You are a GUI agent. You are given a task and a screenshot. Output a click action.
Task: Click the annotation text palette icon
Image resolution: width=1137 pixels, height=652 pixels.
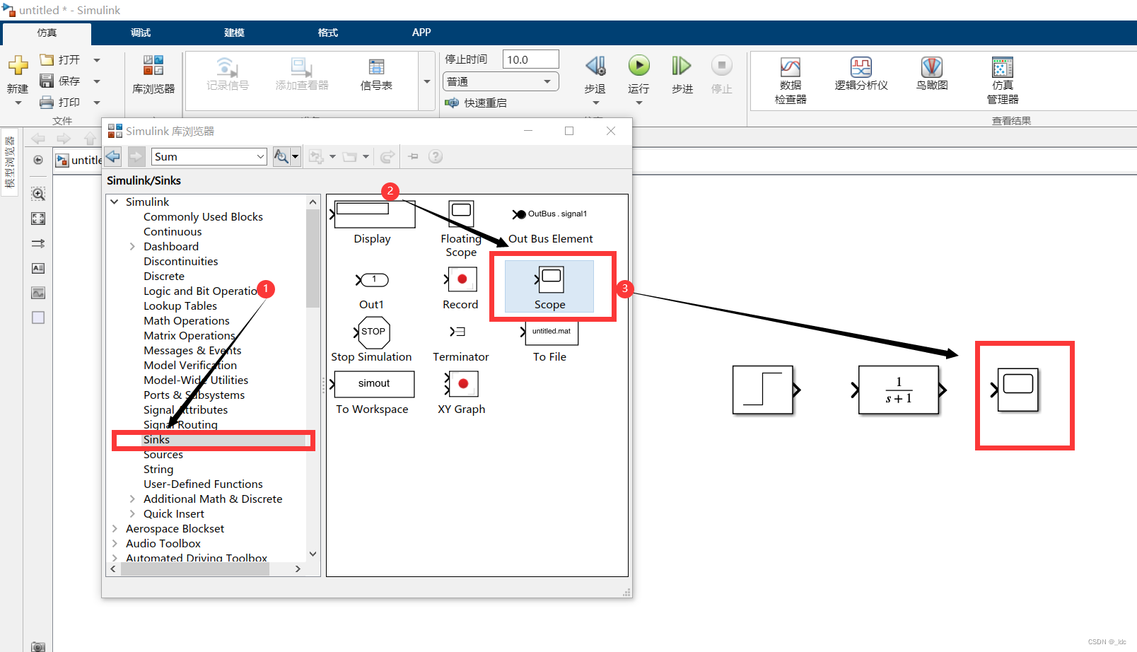click(38, 268)
